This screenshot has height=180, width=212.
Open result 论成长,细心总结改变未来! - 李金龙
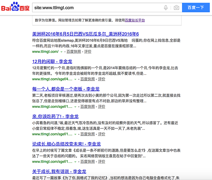(x=66, y=144)
